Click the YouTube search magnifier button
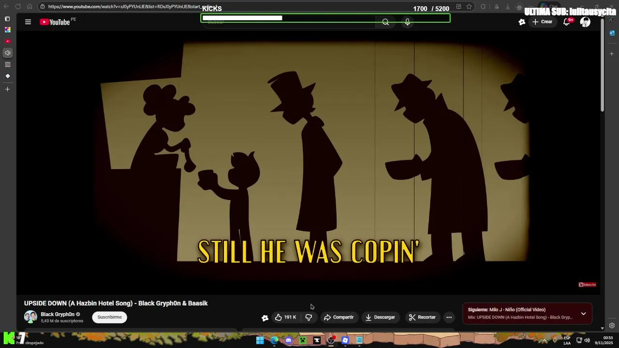The height and width of the screenshot is (348, 619). pyautogui.click(x=385, y=22)
